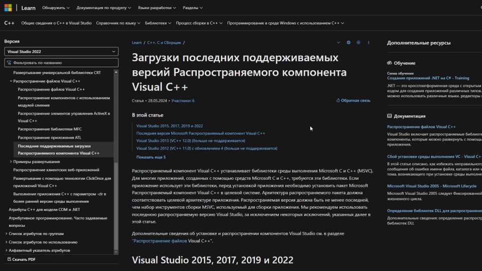Image resolution: width=482 pixels, height=271 pixels.
Task: Open the Разделы dropdown
Action: [x=193, y=8]
